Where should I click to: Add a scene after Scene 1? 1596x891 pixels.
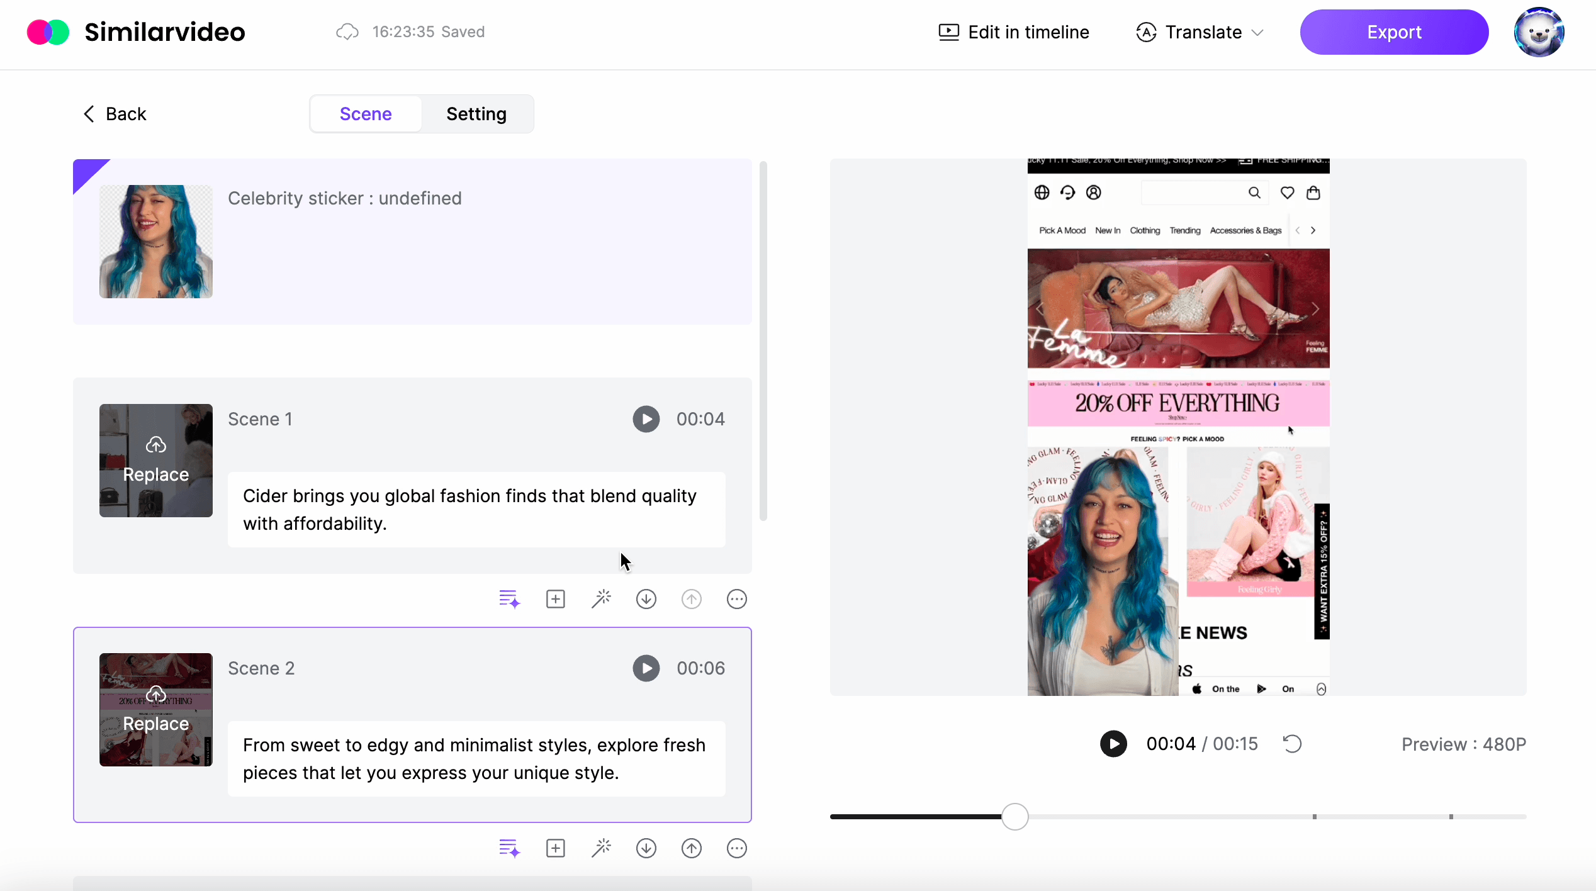point(556,599)
